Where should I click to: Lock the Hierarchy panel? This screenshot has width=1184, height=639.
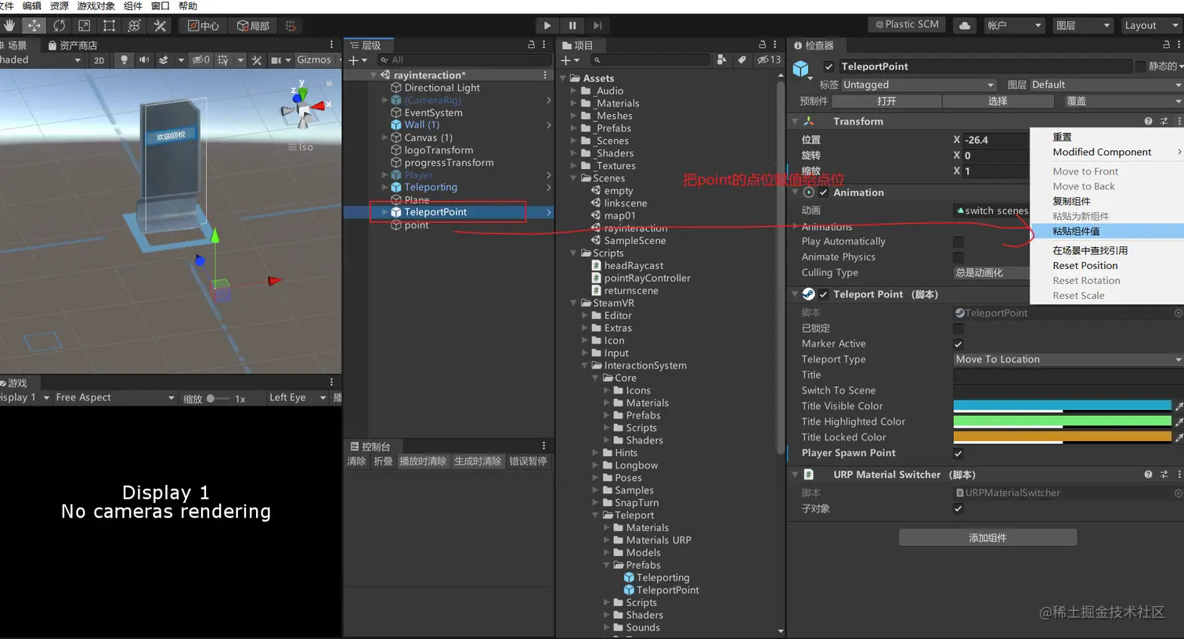click(531, 45)
